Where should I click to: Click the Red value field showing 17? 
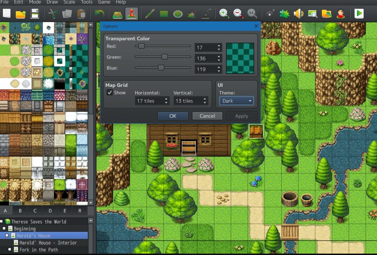206,48
